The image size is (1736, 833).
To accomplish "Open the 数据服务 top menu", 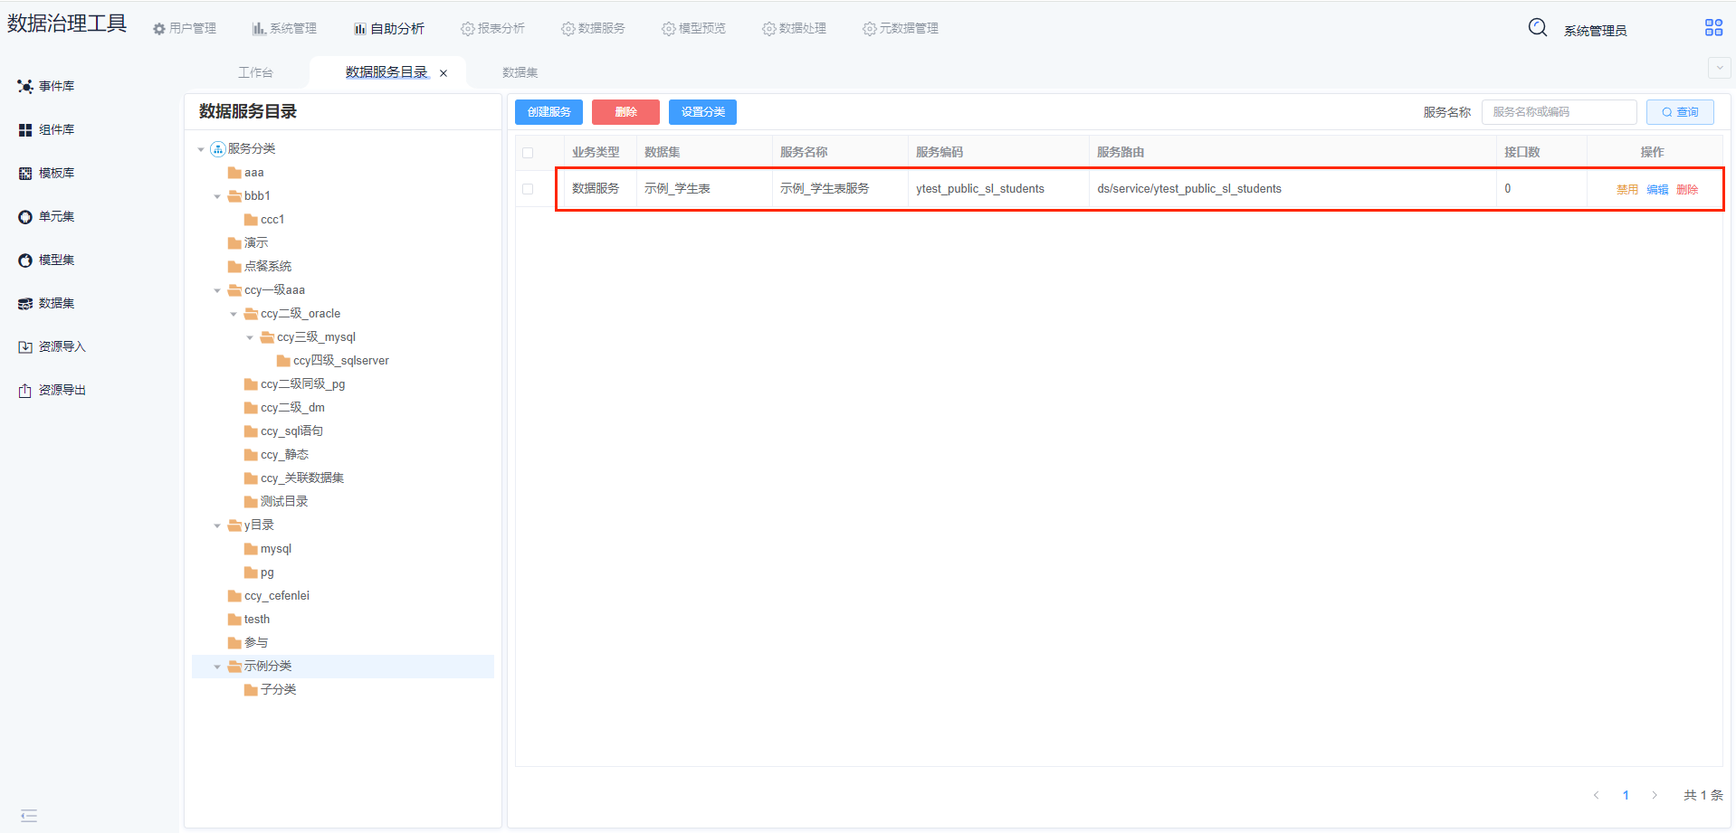I will click(593, 29).
